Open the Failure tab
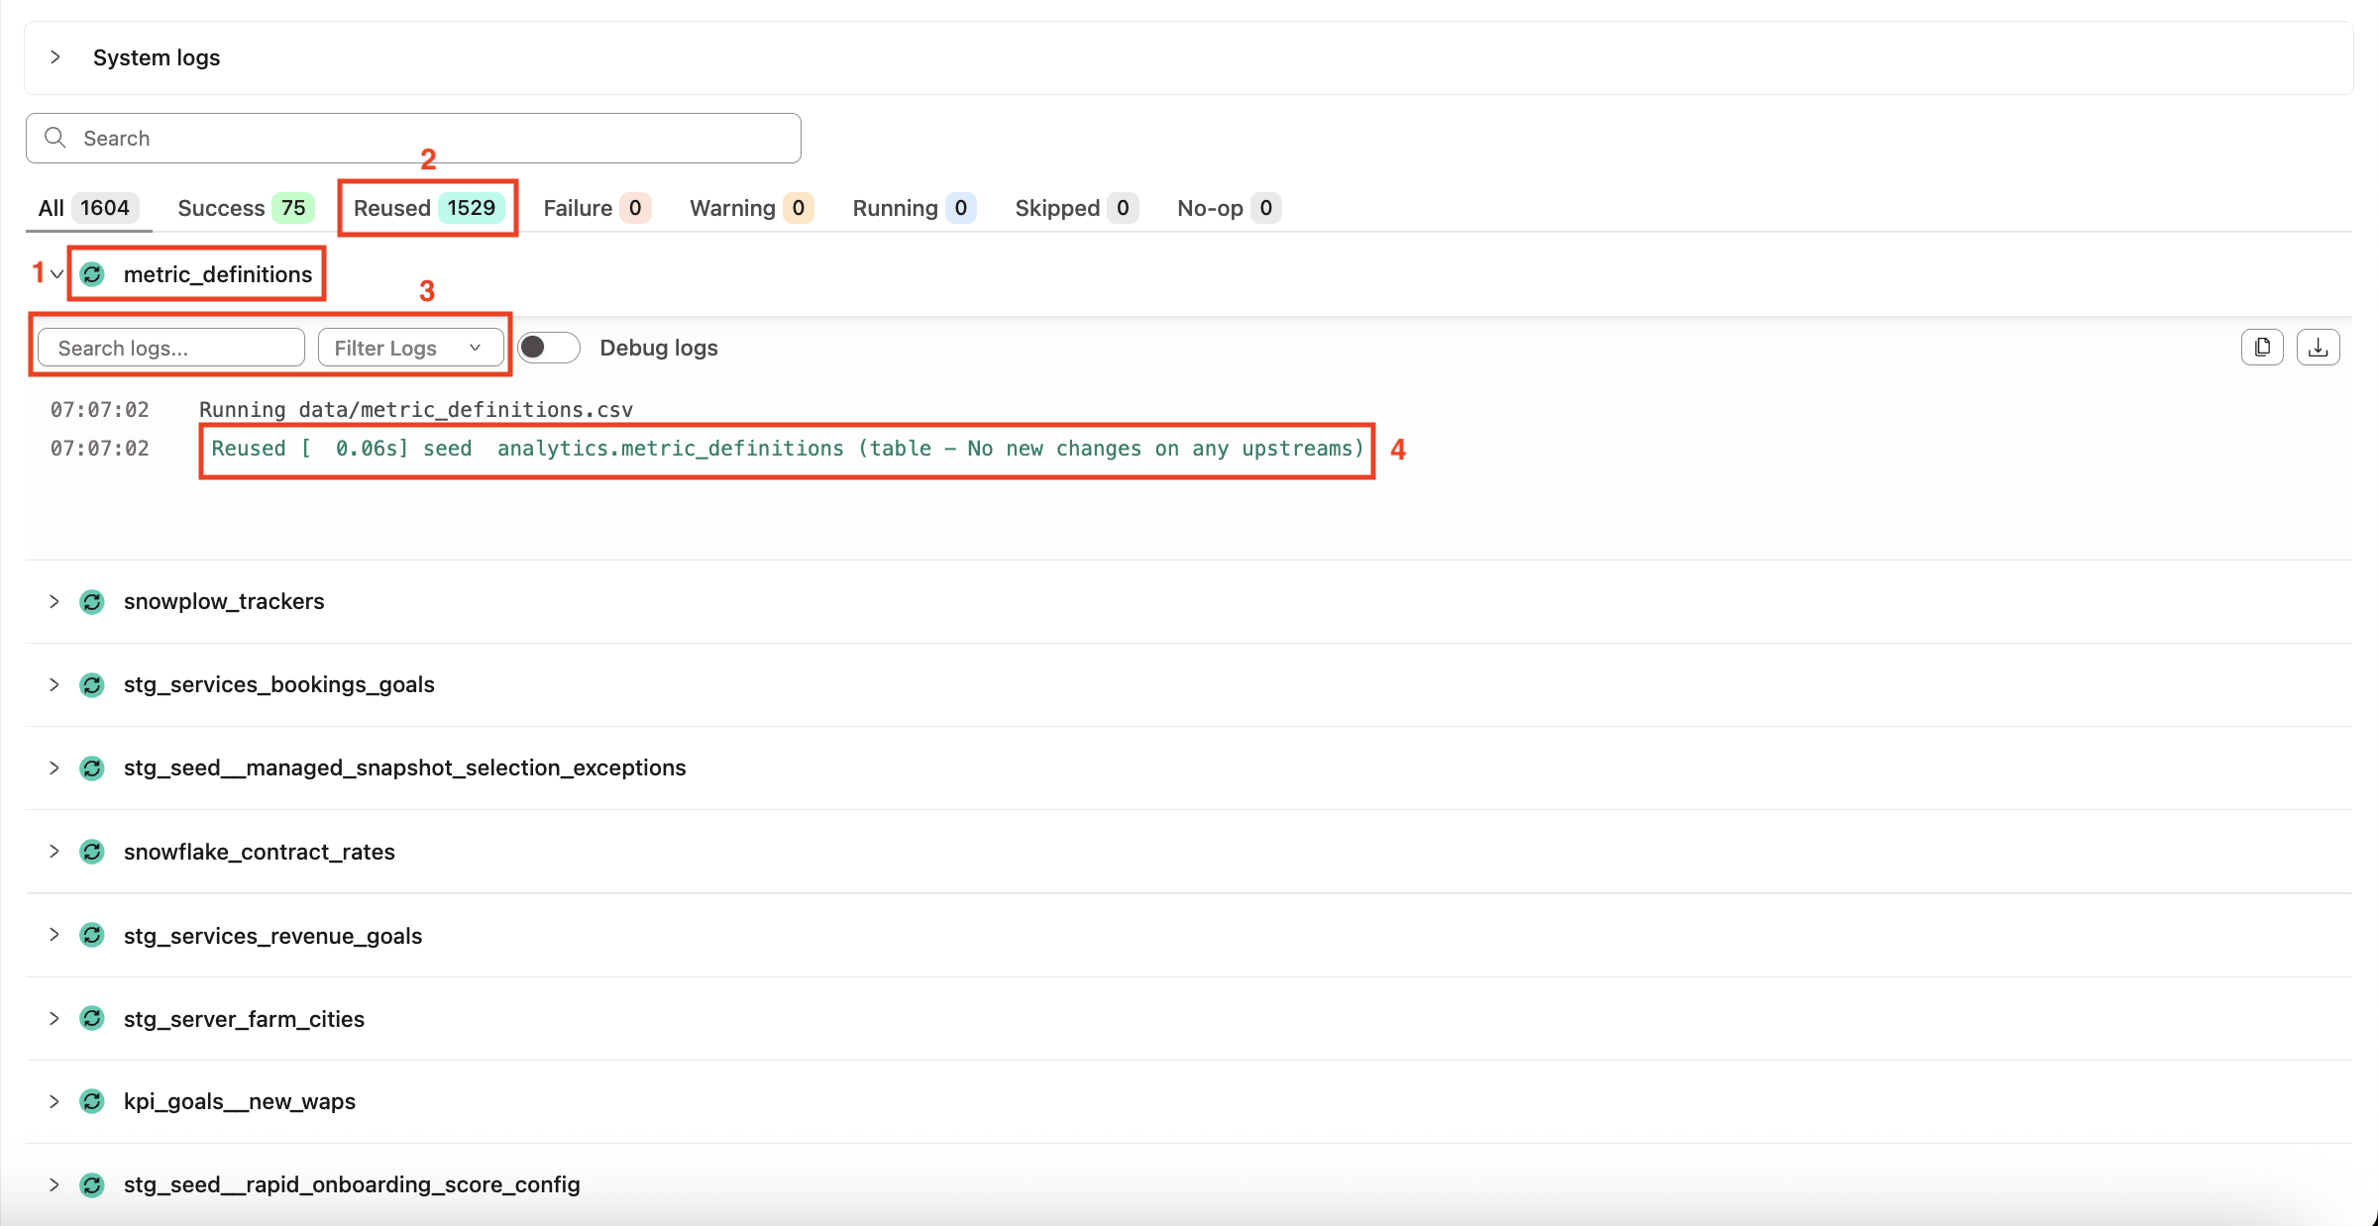This screenshot has width=2378, height=1226. pyautogui.click(x=594, y=208)
